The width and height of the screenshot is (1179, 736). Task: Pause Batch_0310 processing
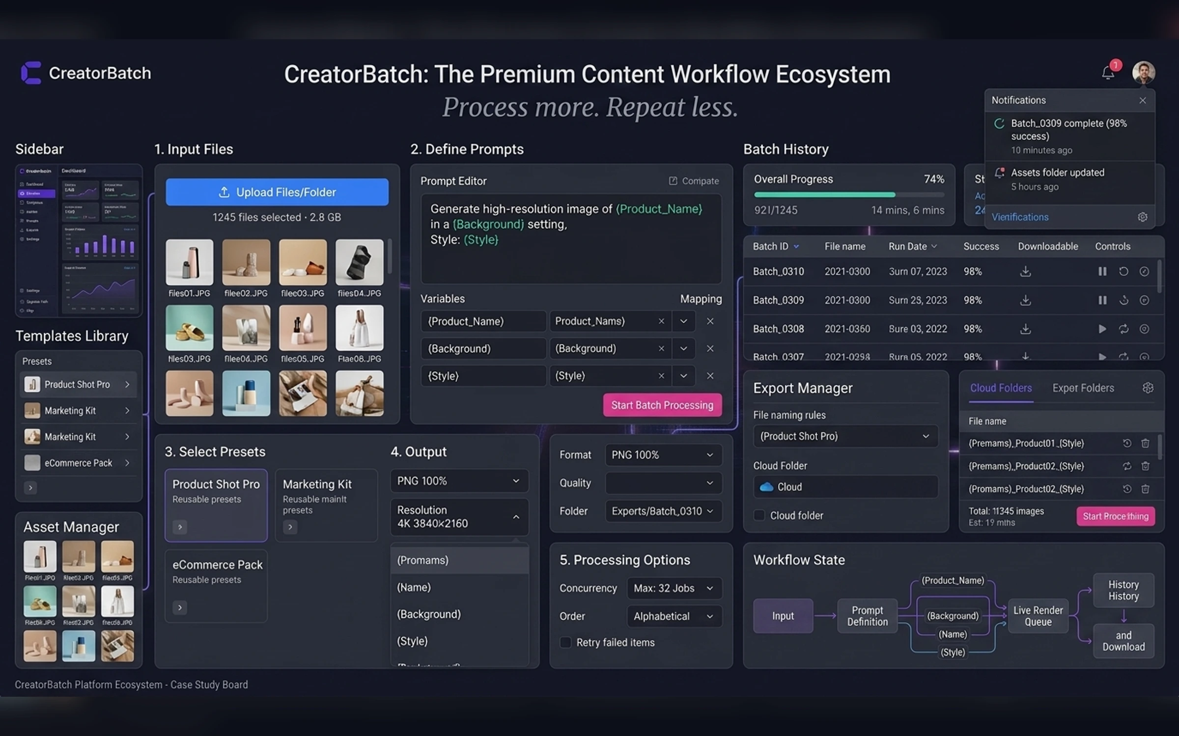coord(1102,271)
